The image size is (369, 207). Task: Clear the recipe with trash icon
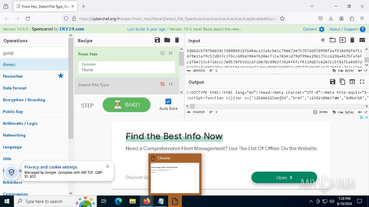[x=177, y=40]
